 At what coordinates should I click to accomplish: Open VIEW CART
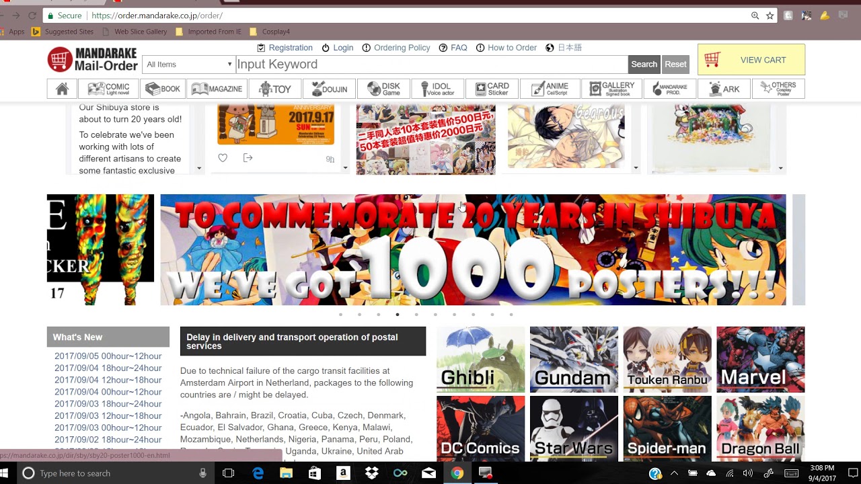click(751, 60)
